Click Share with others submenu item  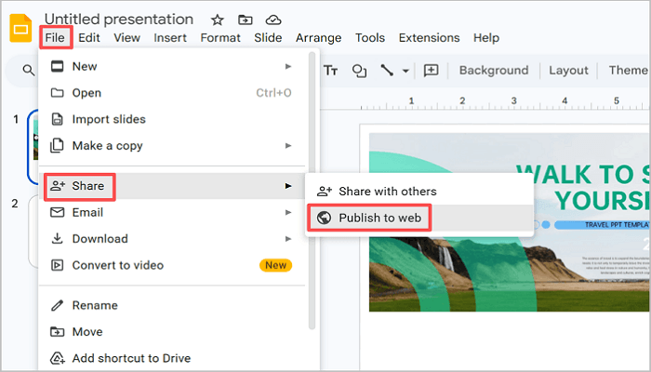point(419,192)
